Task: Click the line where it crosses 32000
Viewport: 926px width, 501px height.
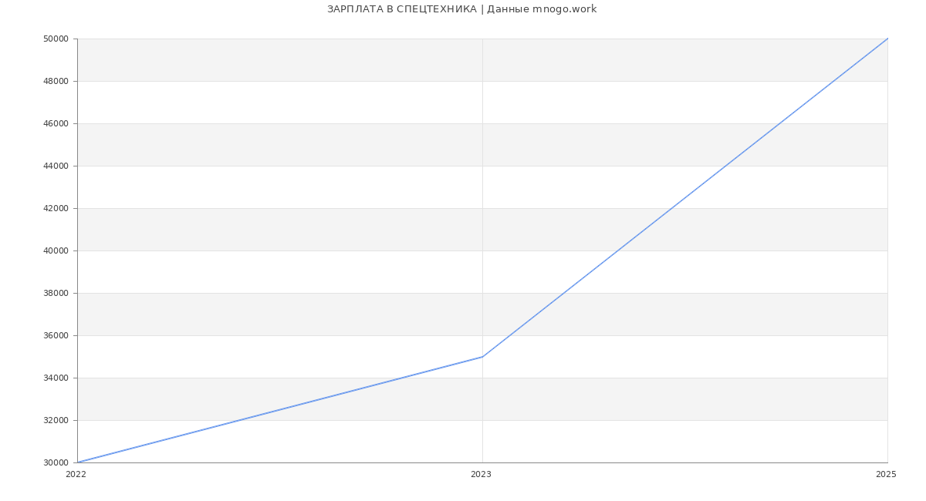Action: click(x=239, y=420)
